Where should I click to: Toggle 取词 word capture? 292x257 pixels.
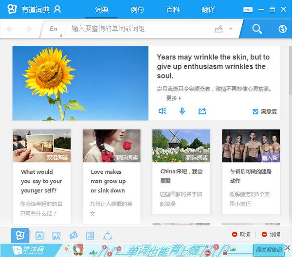tap(241, 235)
